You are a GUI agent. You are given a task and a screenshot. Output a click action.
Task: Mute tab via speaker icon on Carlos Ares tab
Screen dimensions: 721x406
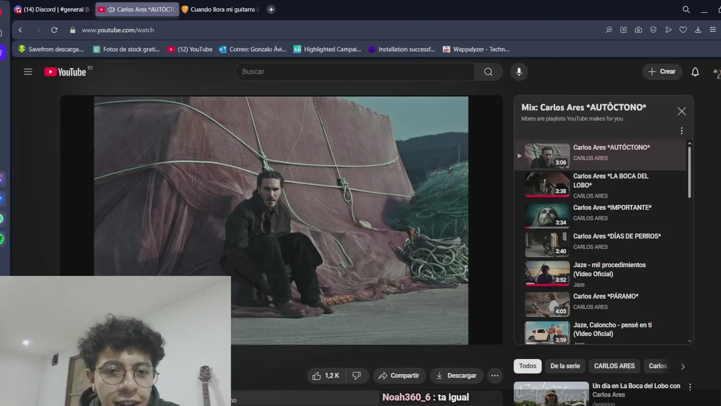coord(111,10)
